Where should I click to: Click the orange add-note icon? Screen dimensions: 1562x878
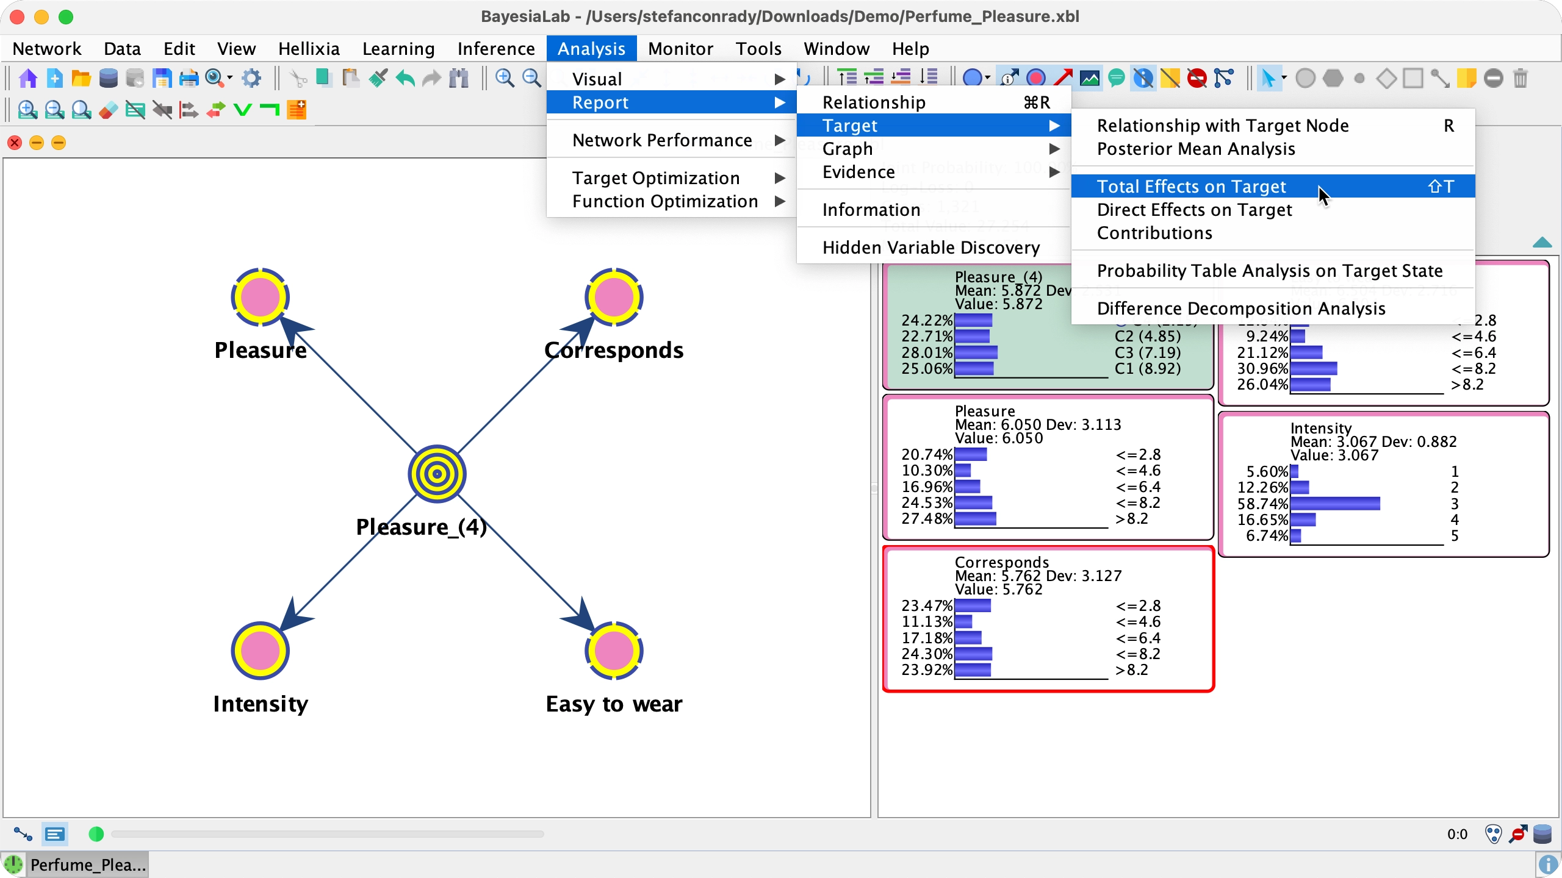(x=297, y=110)
